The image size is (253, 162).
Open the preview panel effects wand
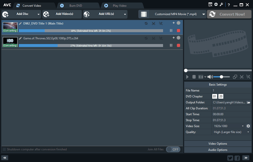[x=248, y=77]
